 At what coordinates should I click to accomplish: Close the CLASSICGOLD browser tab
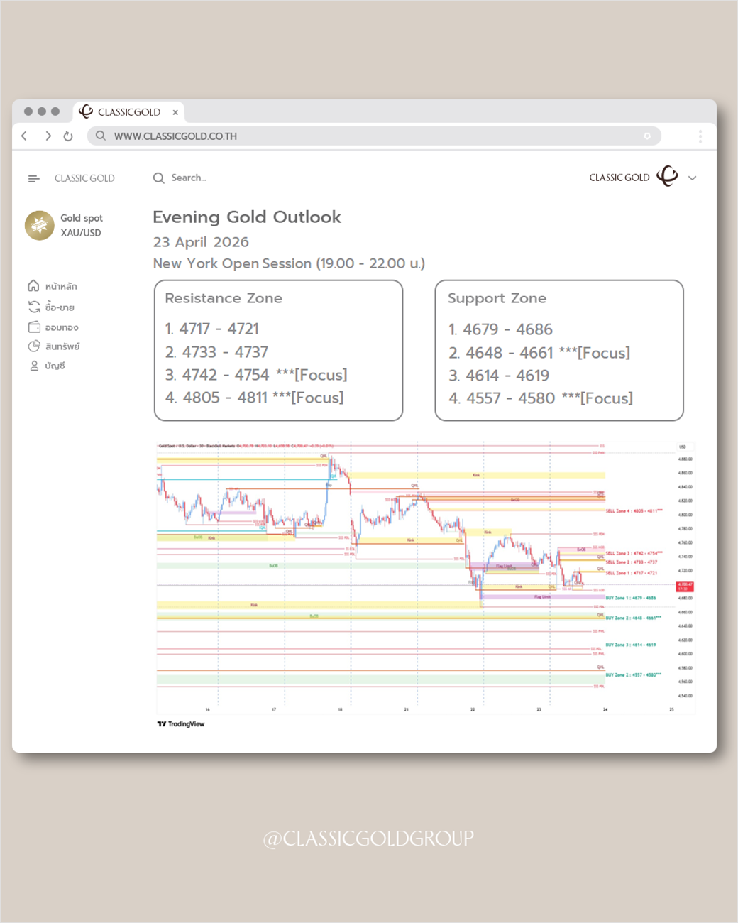[175, 112]
